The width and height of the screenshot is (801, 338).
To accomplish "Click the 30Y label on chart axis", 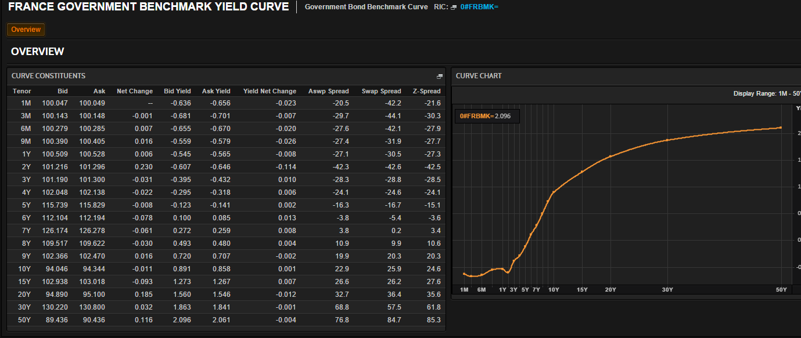I will pos(667,290).
